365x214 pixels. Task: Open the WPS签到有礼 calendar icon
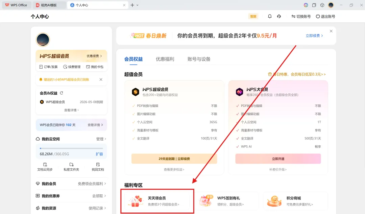(x=206, y=201)
